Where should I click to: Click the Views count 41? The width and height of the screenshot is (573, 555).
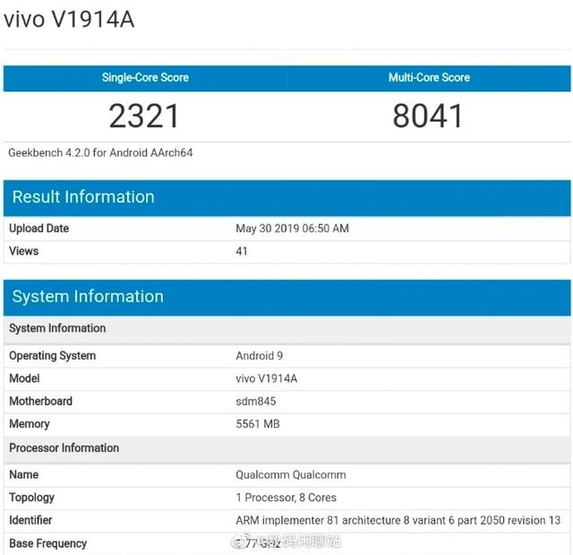(x=242, y=251)
